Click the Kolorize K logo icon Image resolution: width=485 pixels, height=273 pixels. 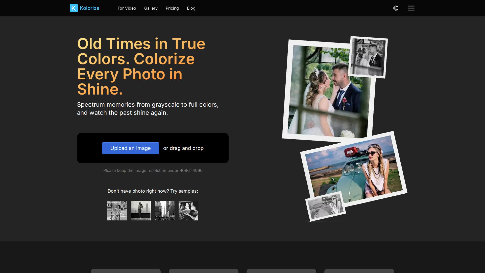point(74,8)
